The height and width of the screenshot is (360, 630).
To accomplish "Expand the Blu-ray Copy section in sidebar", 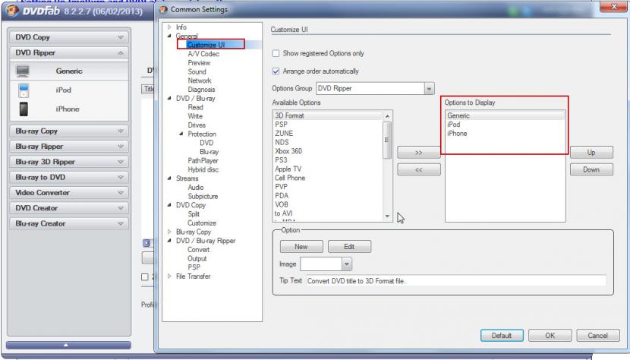I will point(69,131).
